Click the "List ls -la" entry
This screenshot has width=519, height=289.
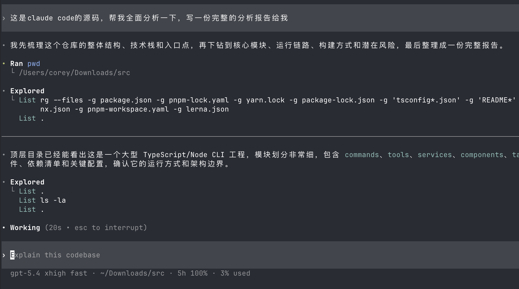tap(42, 201)
